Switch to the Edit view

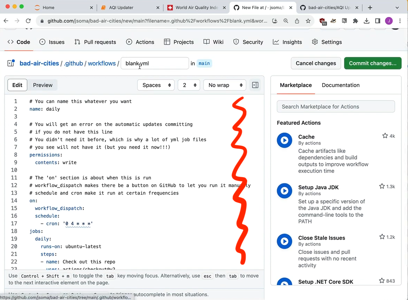pyautogui.click(x=17, y=85)
